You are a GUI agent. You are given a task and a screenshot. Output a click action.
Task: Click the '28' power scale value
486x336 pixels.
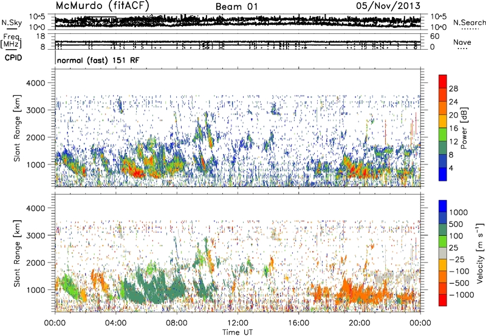[x=453, y=89]
